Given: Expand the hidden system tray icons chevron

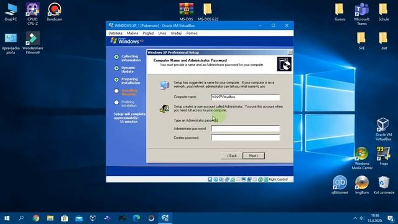Looking at the screenshot, I should coord(355,218).
